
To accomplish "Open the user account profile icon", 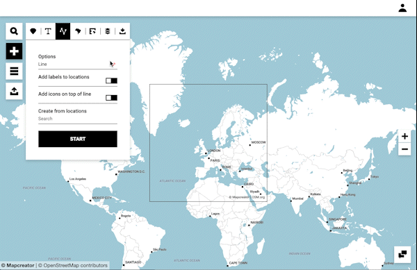I will [402, 8].
